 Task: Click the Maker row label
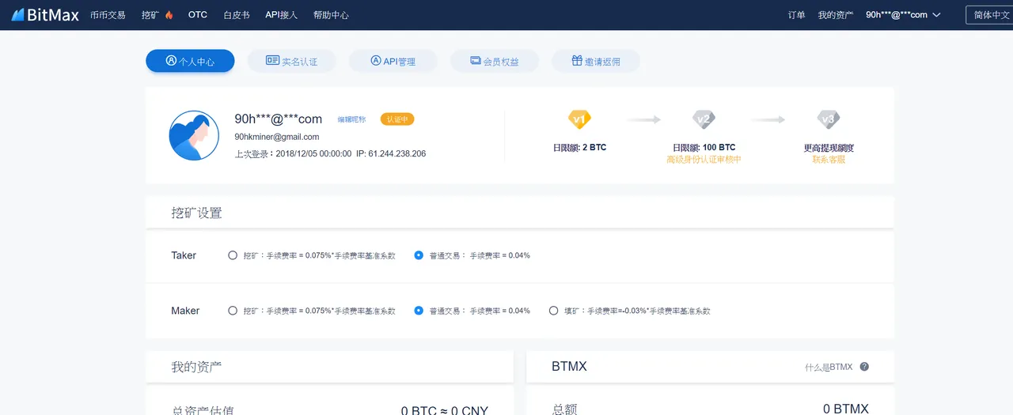pyautogui.click(x=185, y=311)
